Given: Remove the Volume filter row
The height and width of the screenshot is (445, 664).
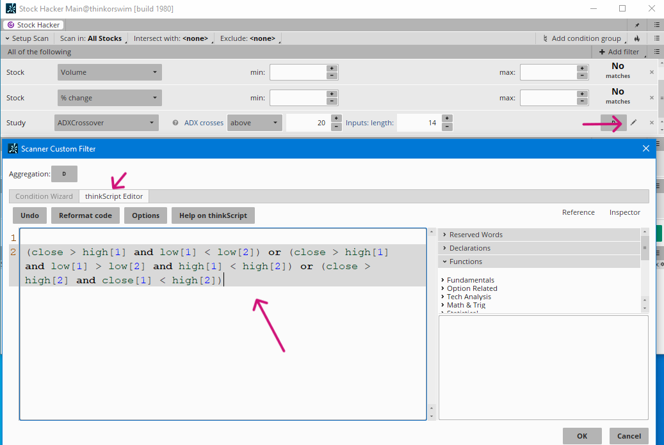Looking at the screenshot, I should click(652, 72).
